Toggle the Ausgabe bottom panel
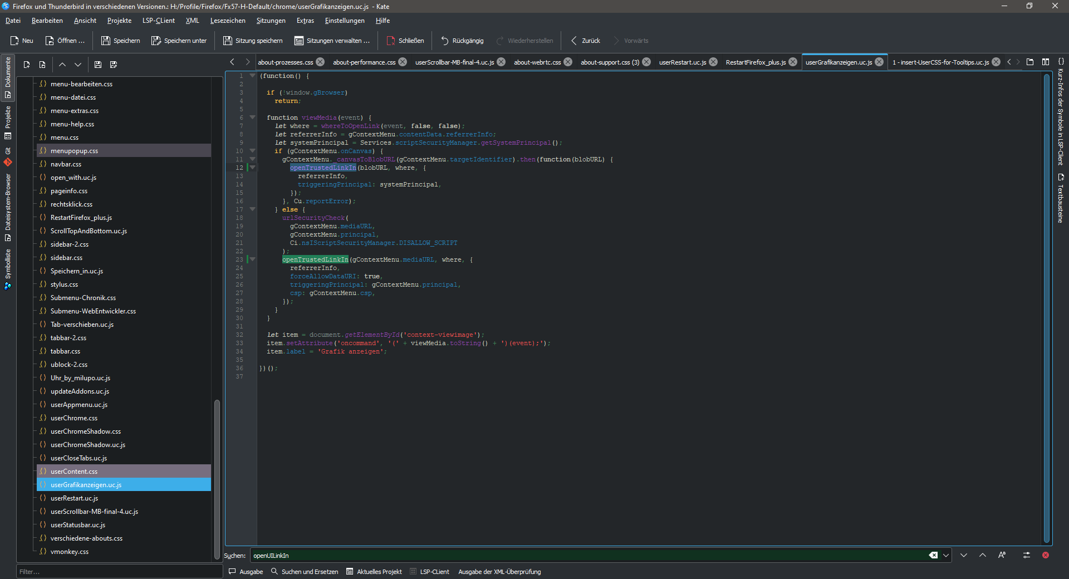 (x=246, y=572)
